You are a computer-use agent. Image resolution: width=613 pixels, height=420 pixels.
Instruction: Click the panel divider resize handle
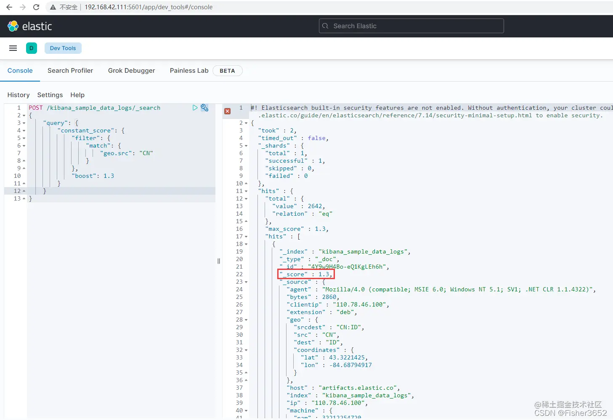219,261
